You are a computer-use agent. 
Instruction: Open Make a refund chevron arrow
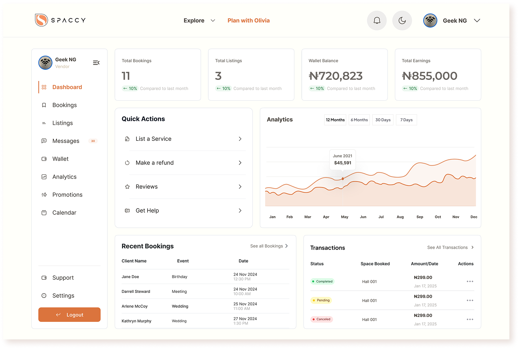click(x=240, y=163)
